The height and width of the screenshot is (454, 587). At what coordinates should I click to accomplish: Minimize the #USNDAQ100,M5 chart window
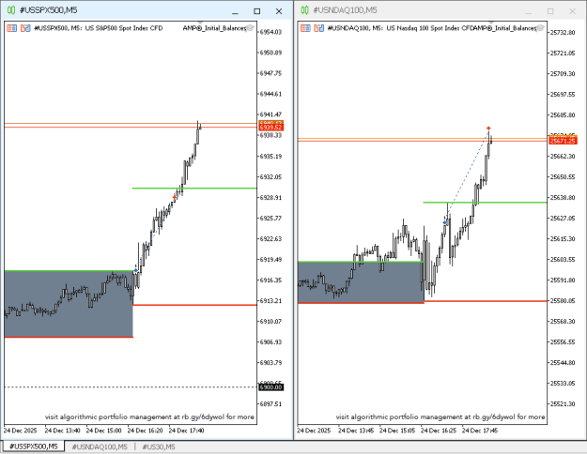[x=529, y=11]
